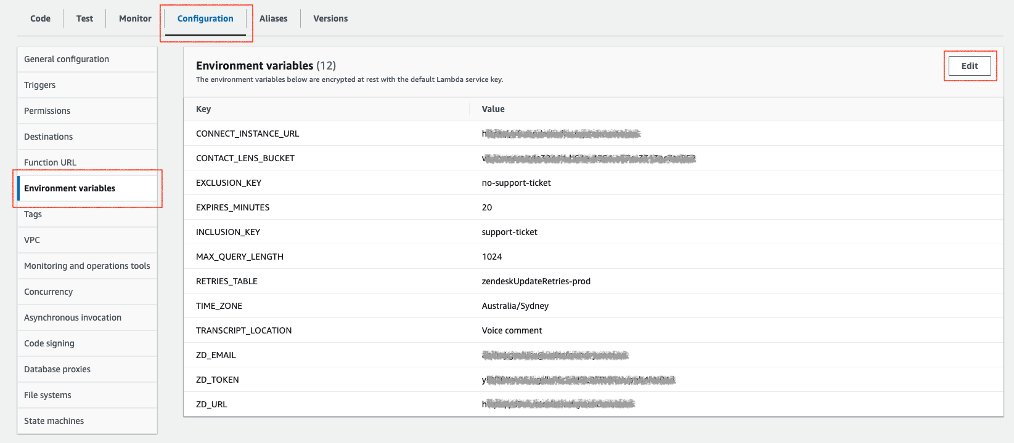Open the Monitor tab
Viewport: 1014px width, 443px height.
tap(135, 18)
